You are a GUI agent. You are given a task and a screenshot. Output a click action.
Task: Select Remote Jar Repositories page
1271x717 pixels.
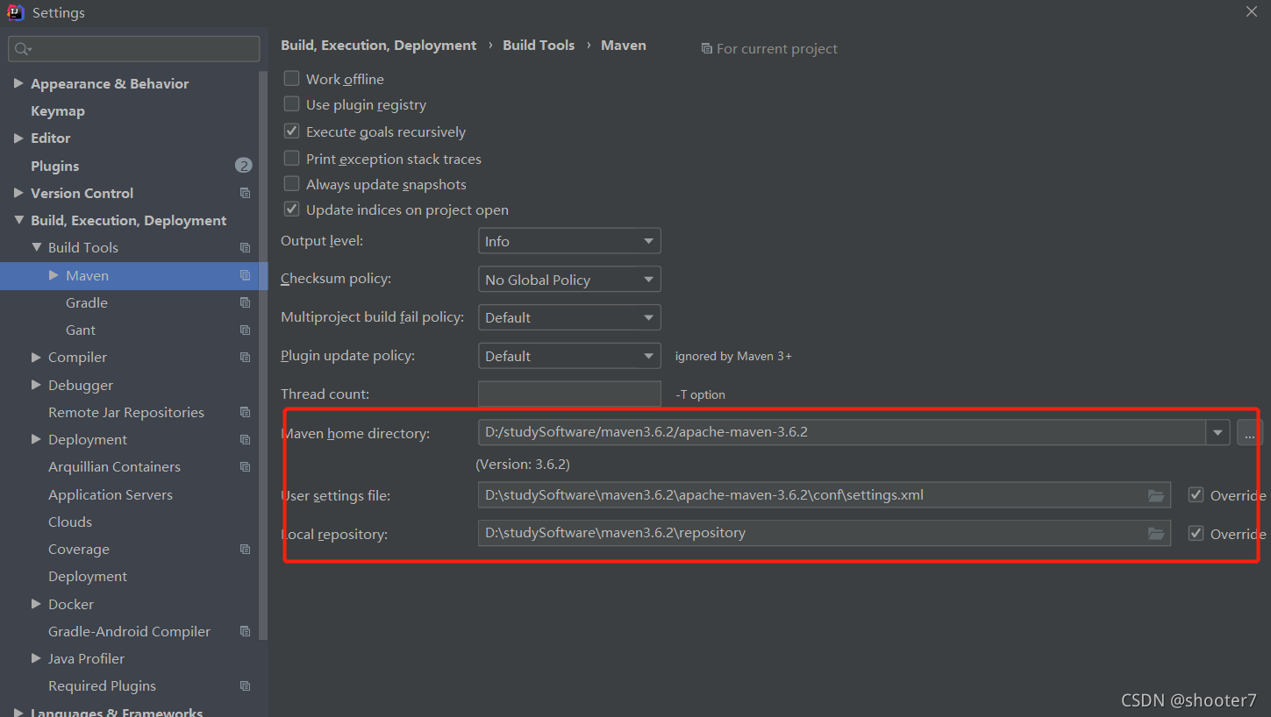click(x=126, y=412)
